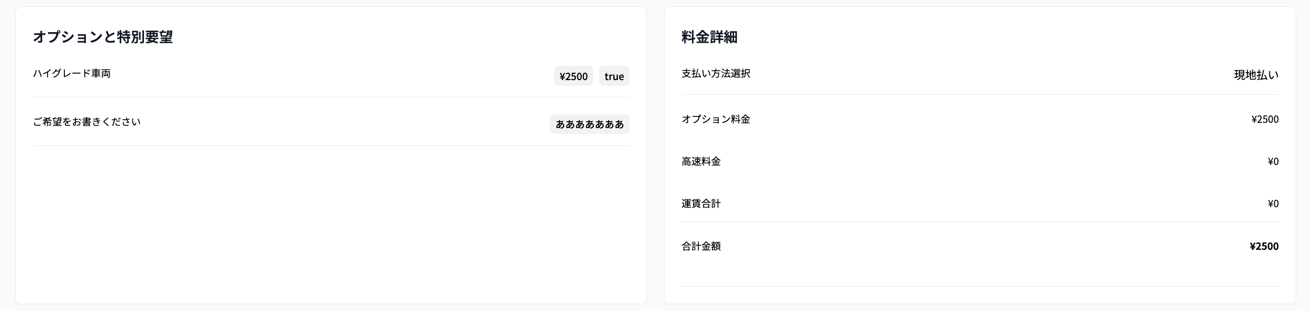Screen dimensions: 1310x311
Task: Click the 運賃合計 fare total label
Action: coord(700,203)
